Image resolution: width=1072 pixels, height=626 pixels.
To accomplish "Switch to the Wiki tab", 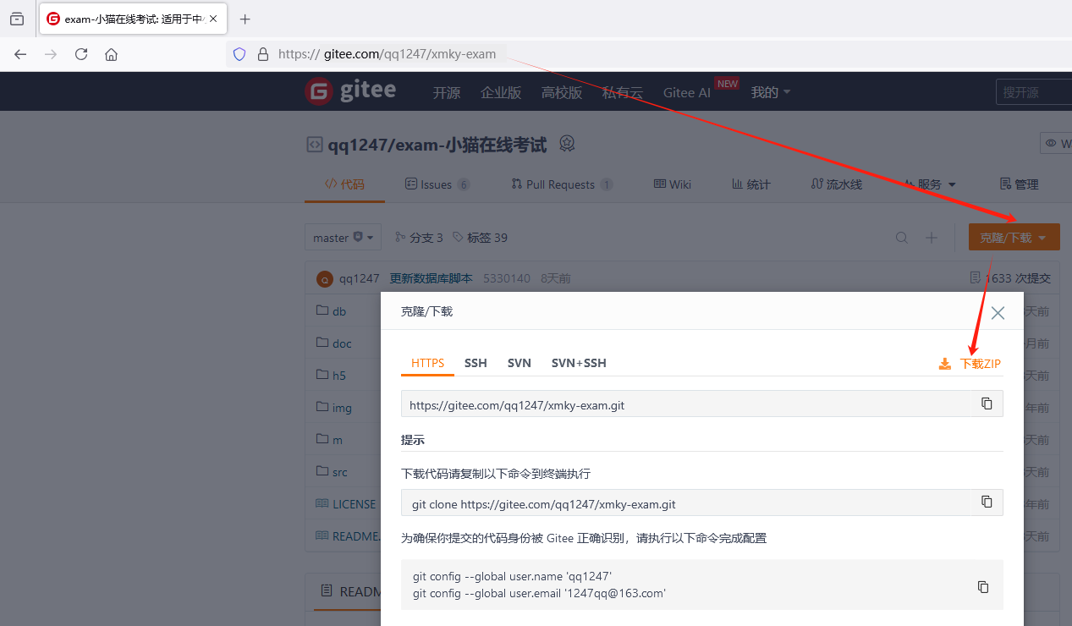I will 672,184.
